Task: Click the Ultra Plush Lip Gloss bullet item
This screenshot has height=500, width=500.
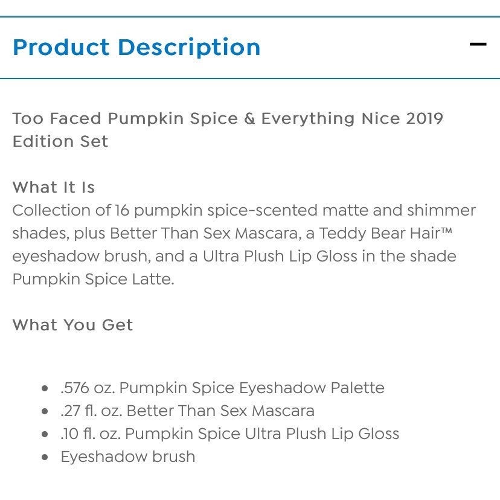Action: pos(230,434)
